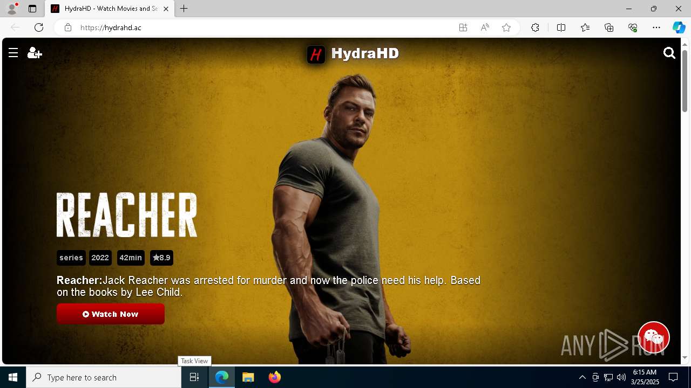
Task: Open File Explorer from the taskbar
Action: coord(248,377)
